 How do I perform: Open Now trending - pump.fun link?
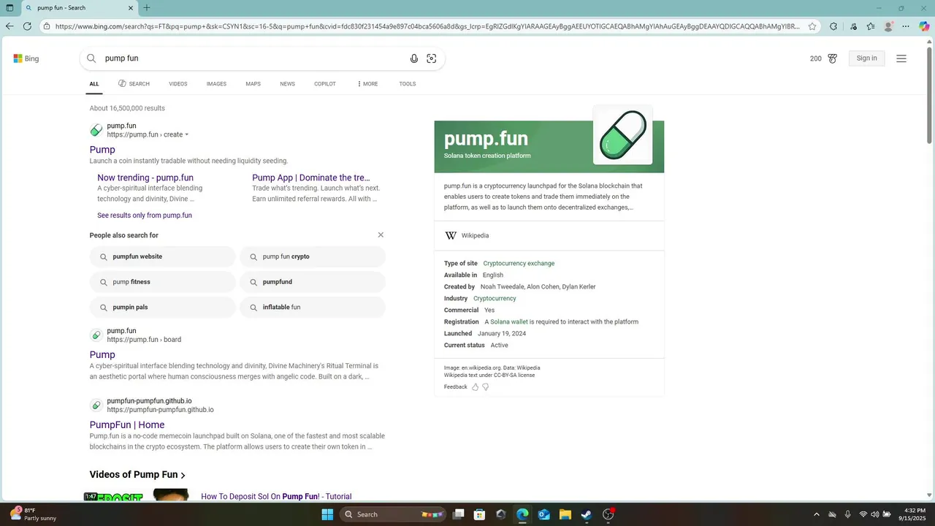pos(145,178)
